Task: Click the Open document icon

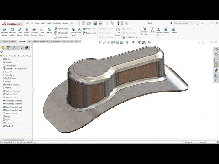Action: pos(89,23)
